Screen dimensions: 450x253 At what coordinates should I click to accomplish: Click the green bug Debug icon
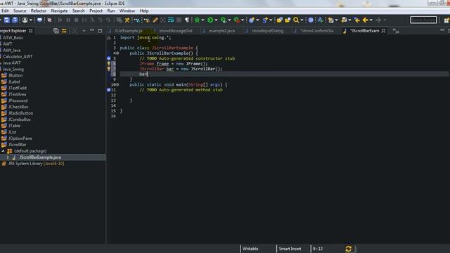197,20
